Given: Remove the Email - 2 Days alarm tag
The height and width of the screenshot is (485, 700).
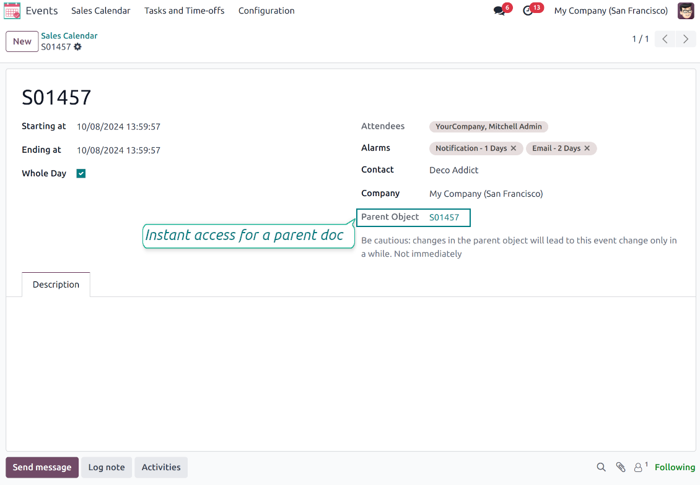Looking at the screenshot, I should (x=587, y=148).
